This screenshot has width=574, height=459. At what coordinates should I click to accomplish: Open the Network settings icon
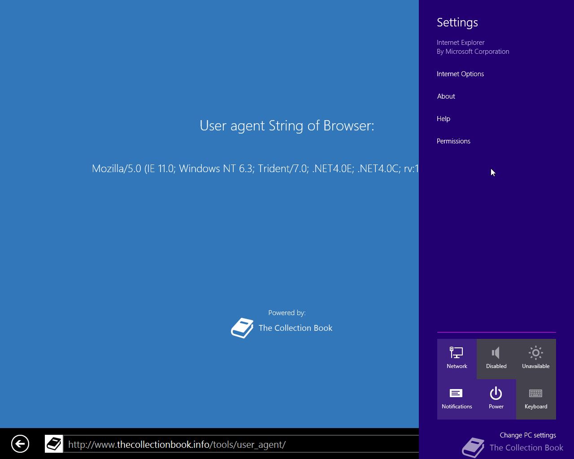click(457, 359)
